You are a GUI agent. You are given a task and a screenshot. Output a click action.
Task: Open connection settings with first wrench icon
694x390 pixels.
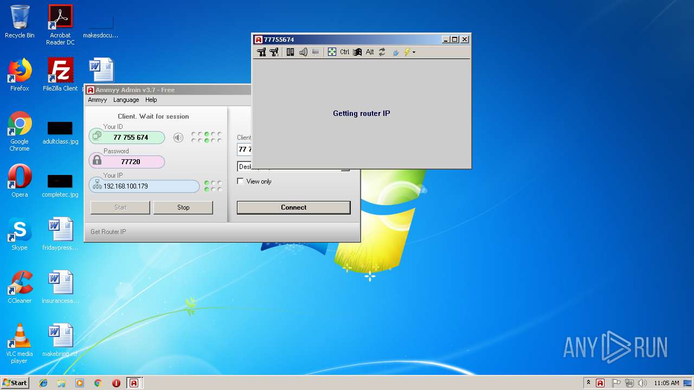tap(261, 52)
